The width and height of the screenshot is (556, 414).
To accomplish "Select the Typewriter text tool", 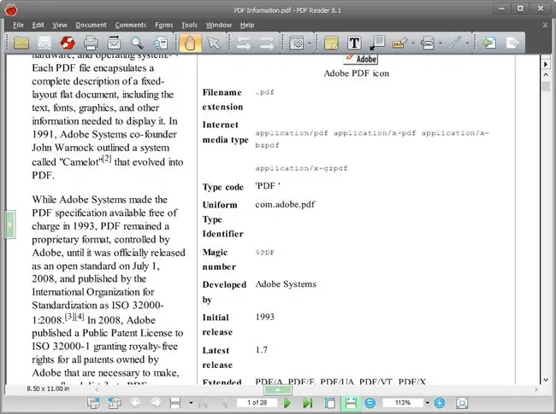I will [x=354, y=43].
